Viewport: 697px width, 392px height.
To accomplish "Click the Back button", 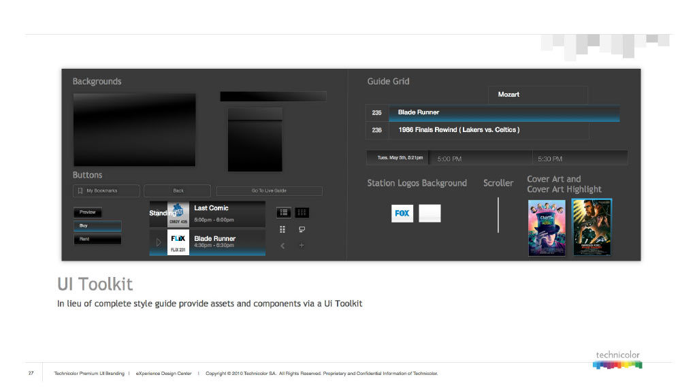I will coord(178,191).
